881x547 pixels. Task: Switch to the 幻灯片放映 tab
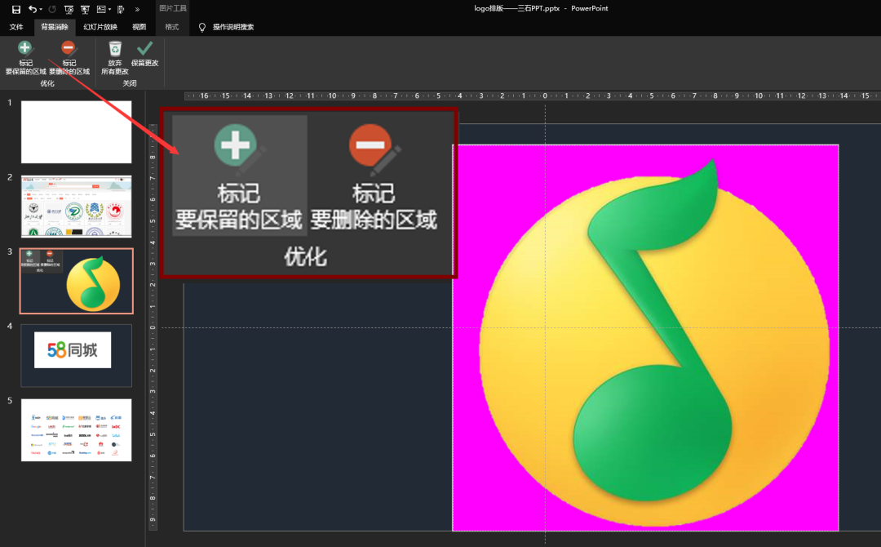100,27
